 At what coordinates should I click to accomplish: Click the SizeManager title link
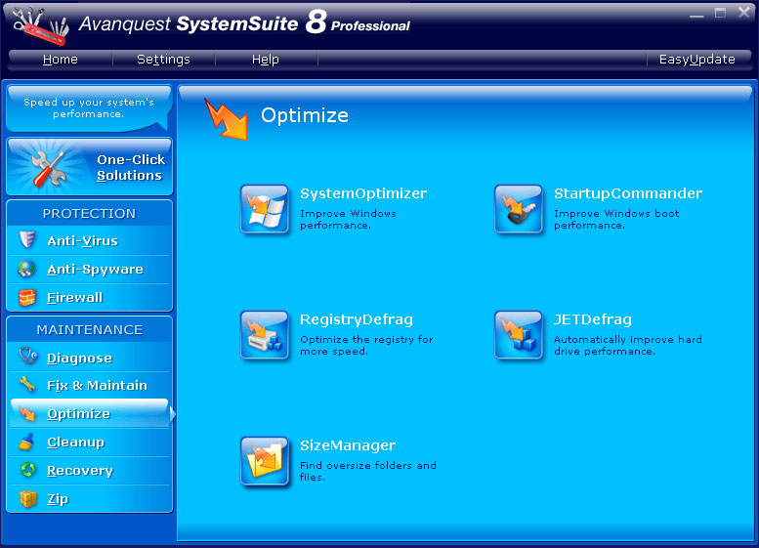tap(348, 445)
